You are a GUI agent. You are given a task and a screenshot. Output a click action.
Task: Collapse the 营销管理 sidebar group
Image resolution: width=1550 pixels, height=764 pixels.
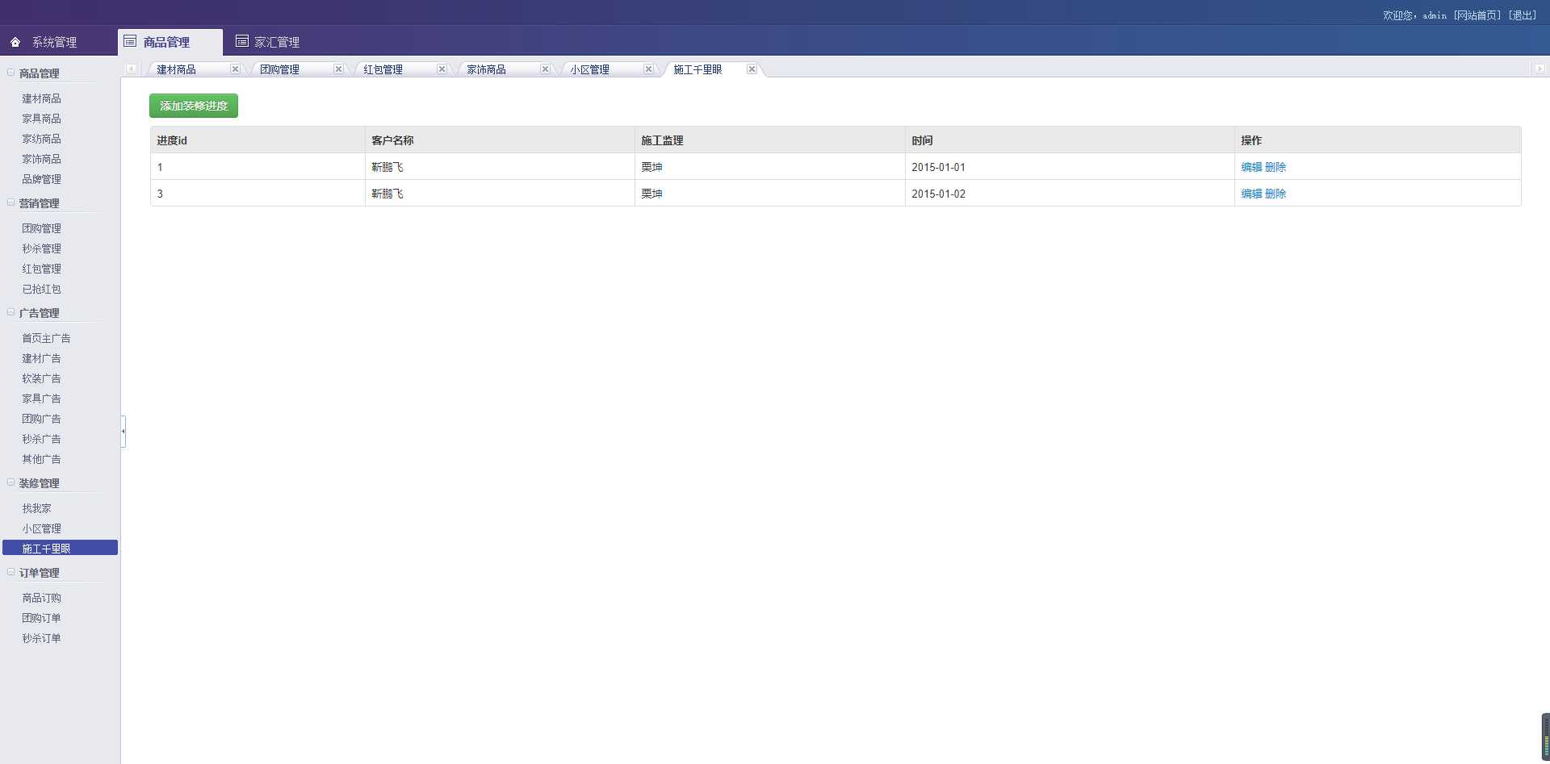(x=10, y=202)
